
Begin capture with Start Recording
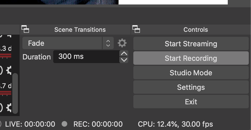(x=191, y=58)
